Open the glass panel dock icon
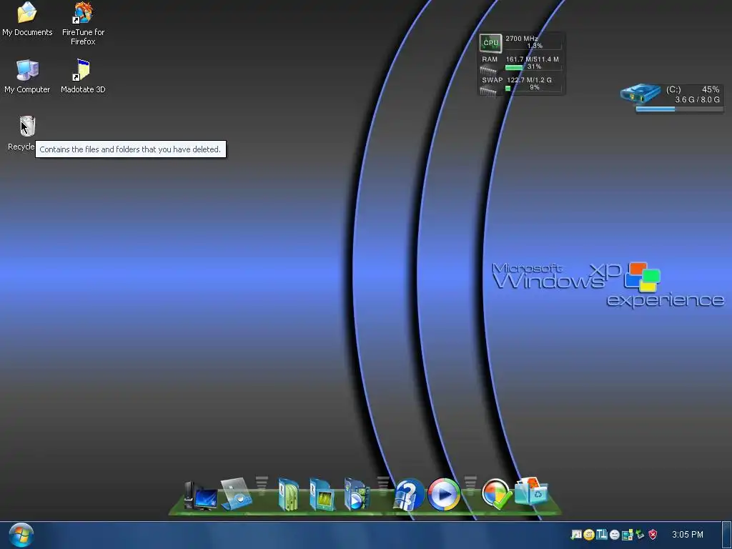The image size is (732, 549). (x=236, y=494)
